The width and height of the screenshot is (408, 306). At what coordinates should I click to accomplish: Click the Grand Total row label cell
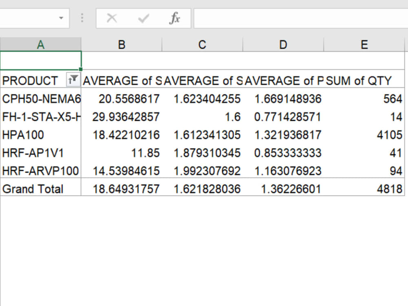(33, 188)
